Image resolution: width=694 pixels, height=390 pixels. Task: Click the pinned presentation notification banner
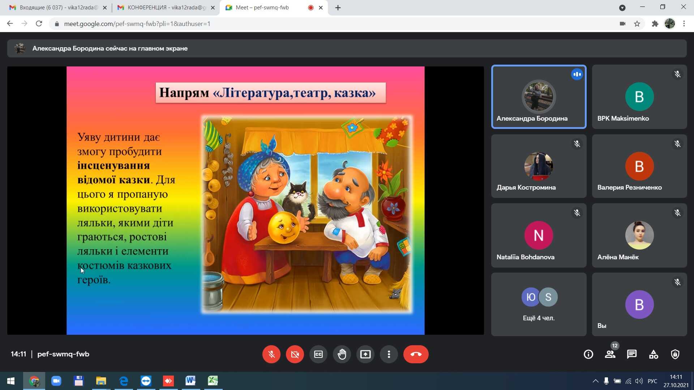(x=347, y=48)
